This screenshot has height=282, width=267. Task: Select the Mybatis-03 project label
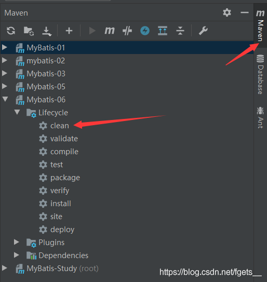pyautogui.click(x=46, y=74)
